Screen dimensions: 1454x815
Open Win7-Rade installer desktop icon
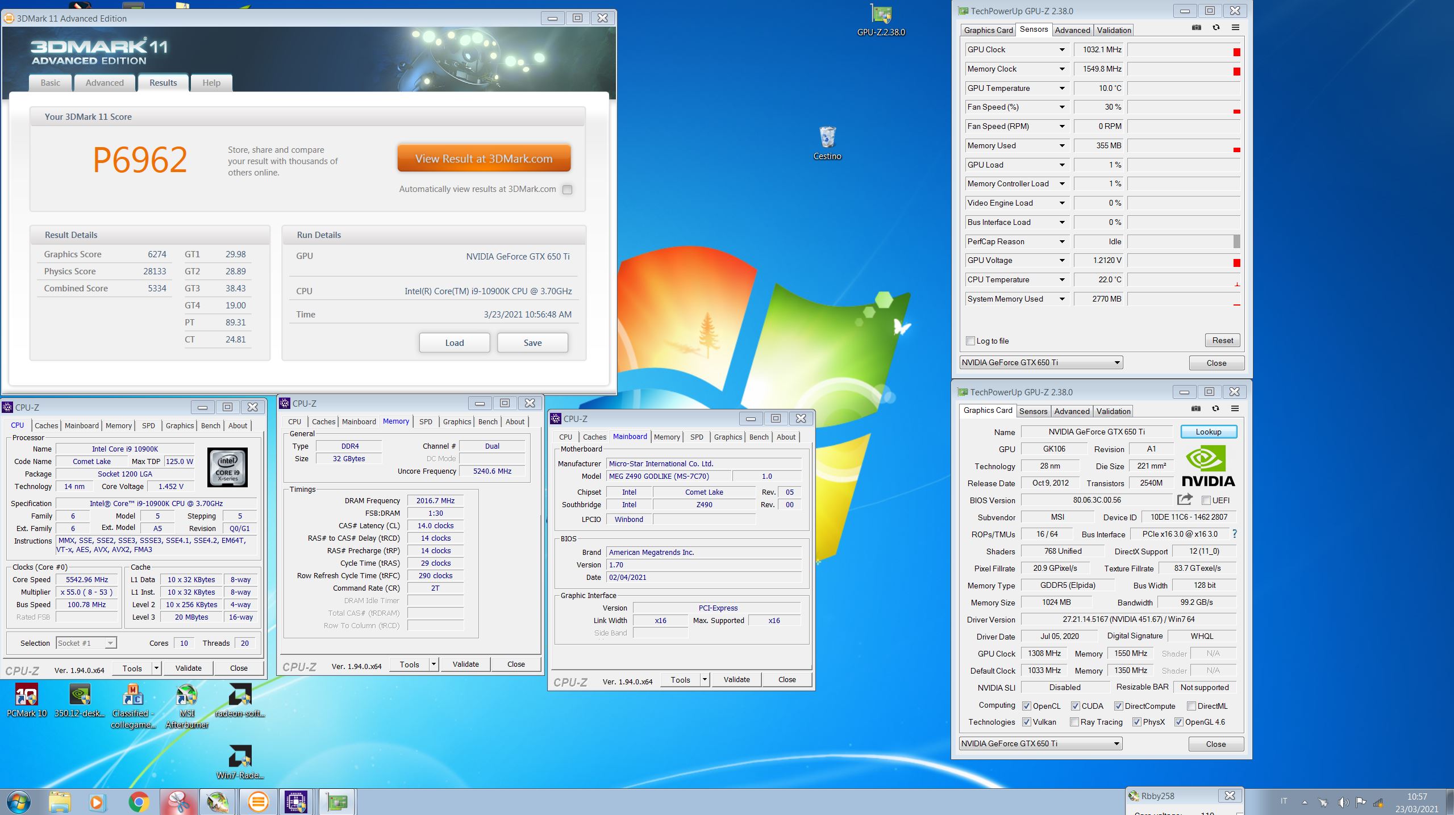point(240,763)
